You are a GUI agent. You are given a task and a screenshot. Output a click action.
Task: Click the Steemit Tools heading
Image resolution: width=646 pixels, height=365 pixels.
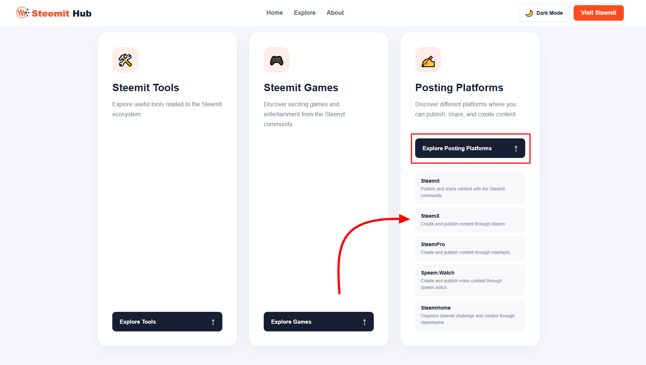[146, 88]
